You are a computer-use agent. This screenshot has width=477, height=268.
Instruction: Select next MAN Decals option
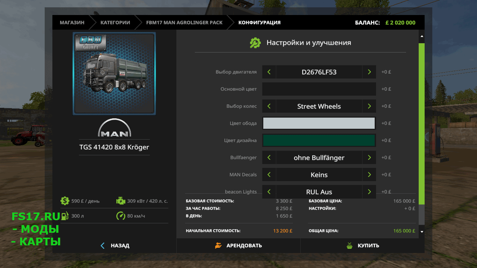pos(369,174)
